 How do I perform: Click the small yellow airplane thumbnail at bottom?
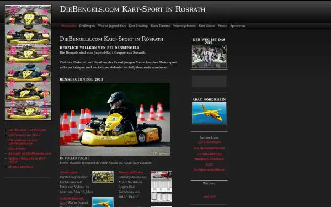point(103,201)
